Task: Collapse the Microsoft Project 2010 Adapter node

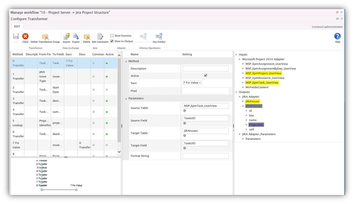Action: (240, 59)
